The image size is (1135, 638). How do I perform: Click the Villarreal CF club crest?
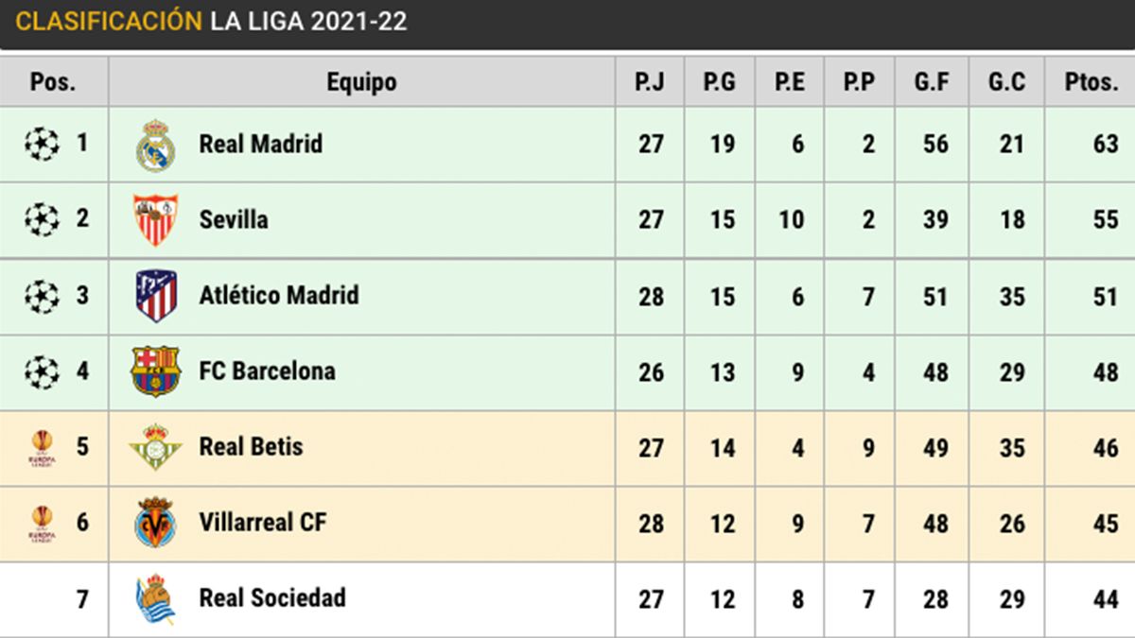(x=155, y=523)
